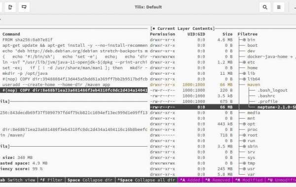296x187 pixels.
Task: Select the home directory in filetree
Action: pyautogui.click(x=253, y=68)
